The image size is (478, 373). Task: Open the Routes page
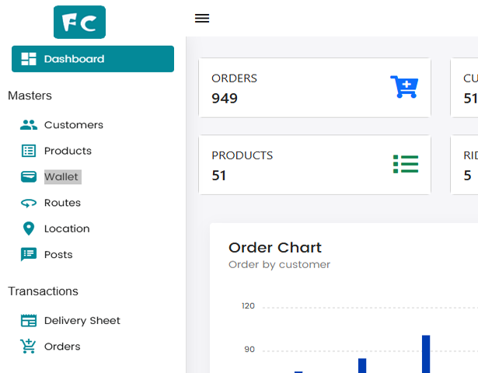click(62, 203)
